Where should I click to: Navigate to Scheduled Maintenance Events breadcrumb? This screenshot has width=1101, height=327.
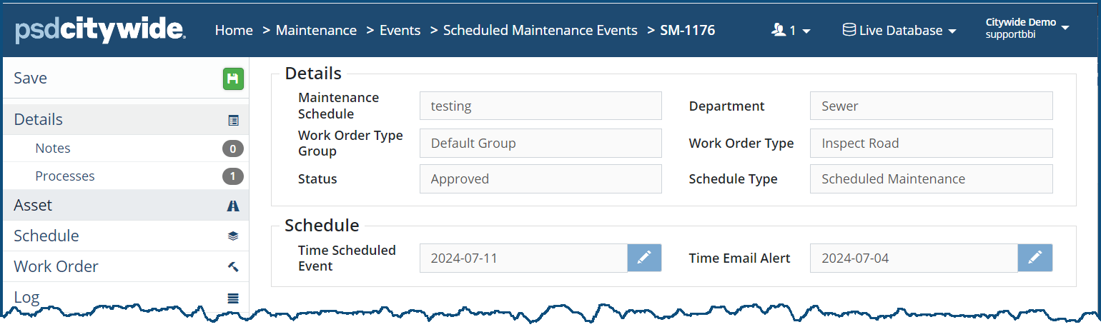[x=540, y=30]
